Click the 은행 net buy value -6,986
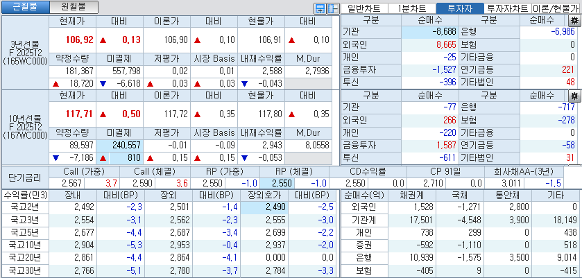The width and height of the screenshot is (582, 278). click(x=563, y=33)
